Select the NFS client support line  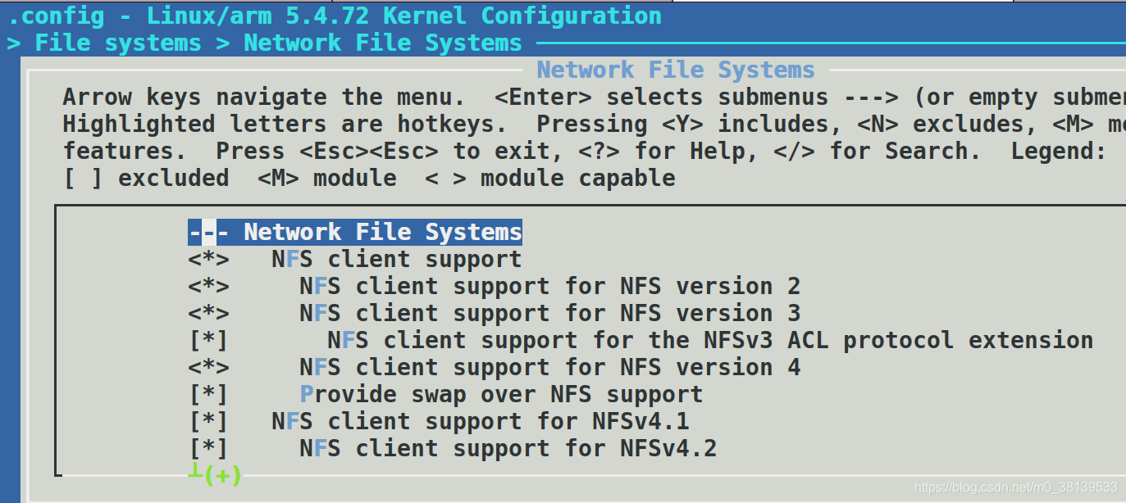click(x=397, y=260)
